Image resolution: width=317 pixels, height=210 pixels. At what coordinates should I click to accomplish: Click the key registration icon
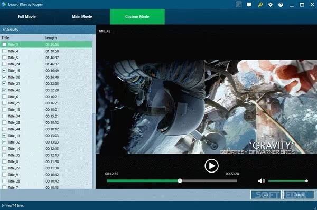[260, 5]
